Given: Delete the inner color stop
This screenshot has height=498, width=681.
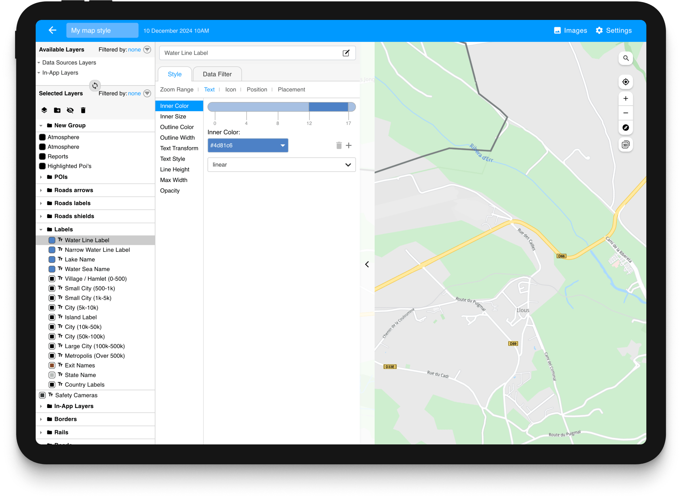Looking at the screenshot, I should 339,145.
